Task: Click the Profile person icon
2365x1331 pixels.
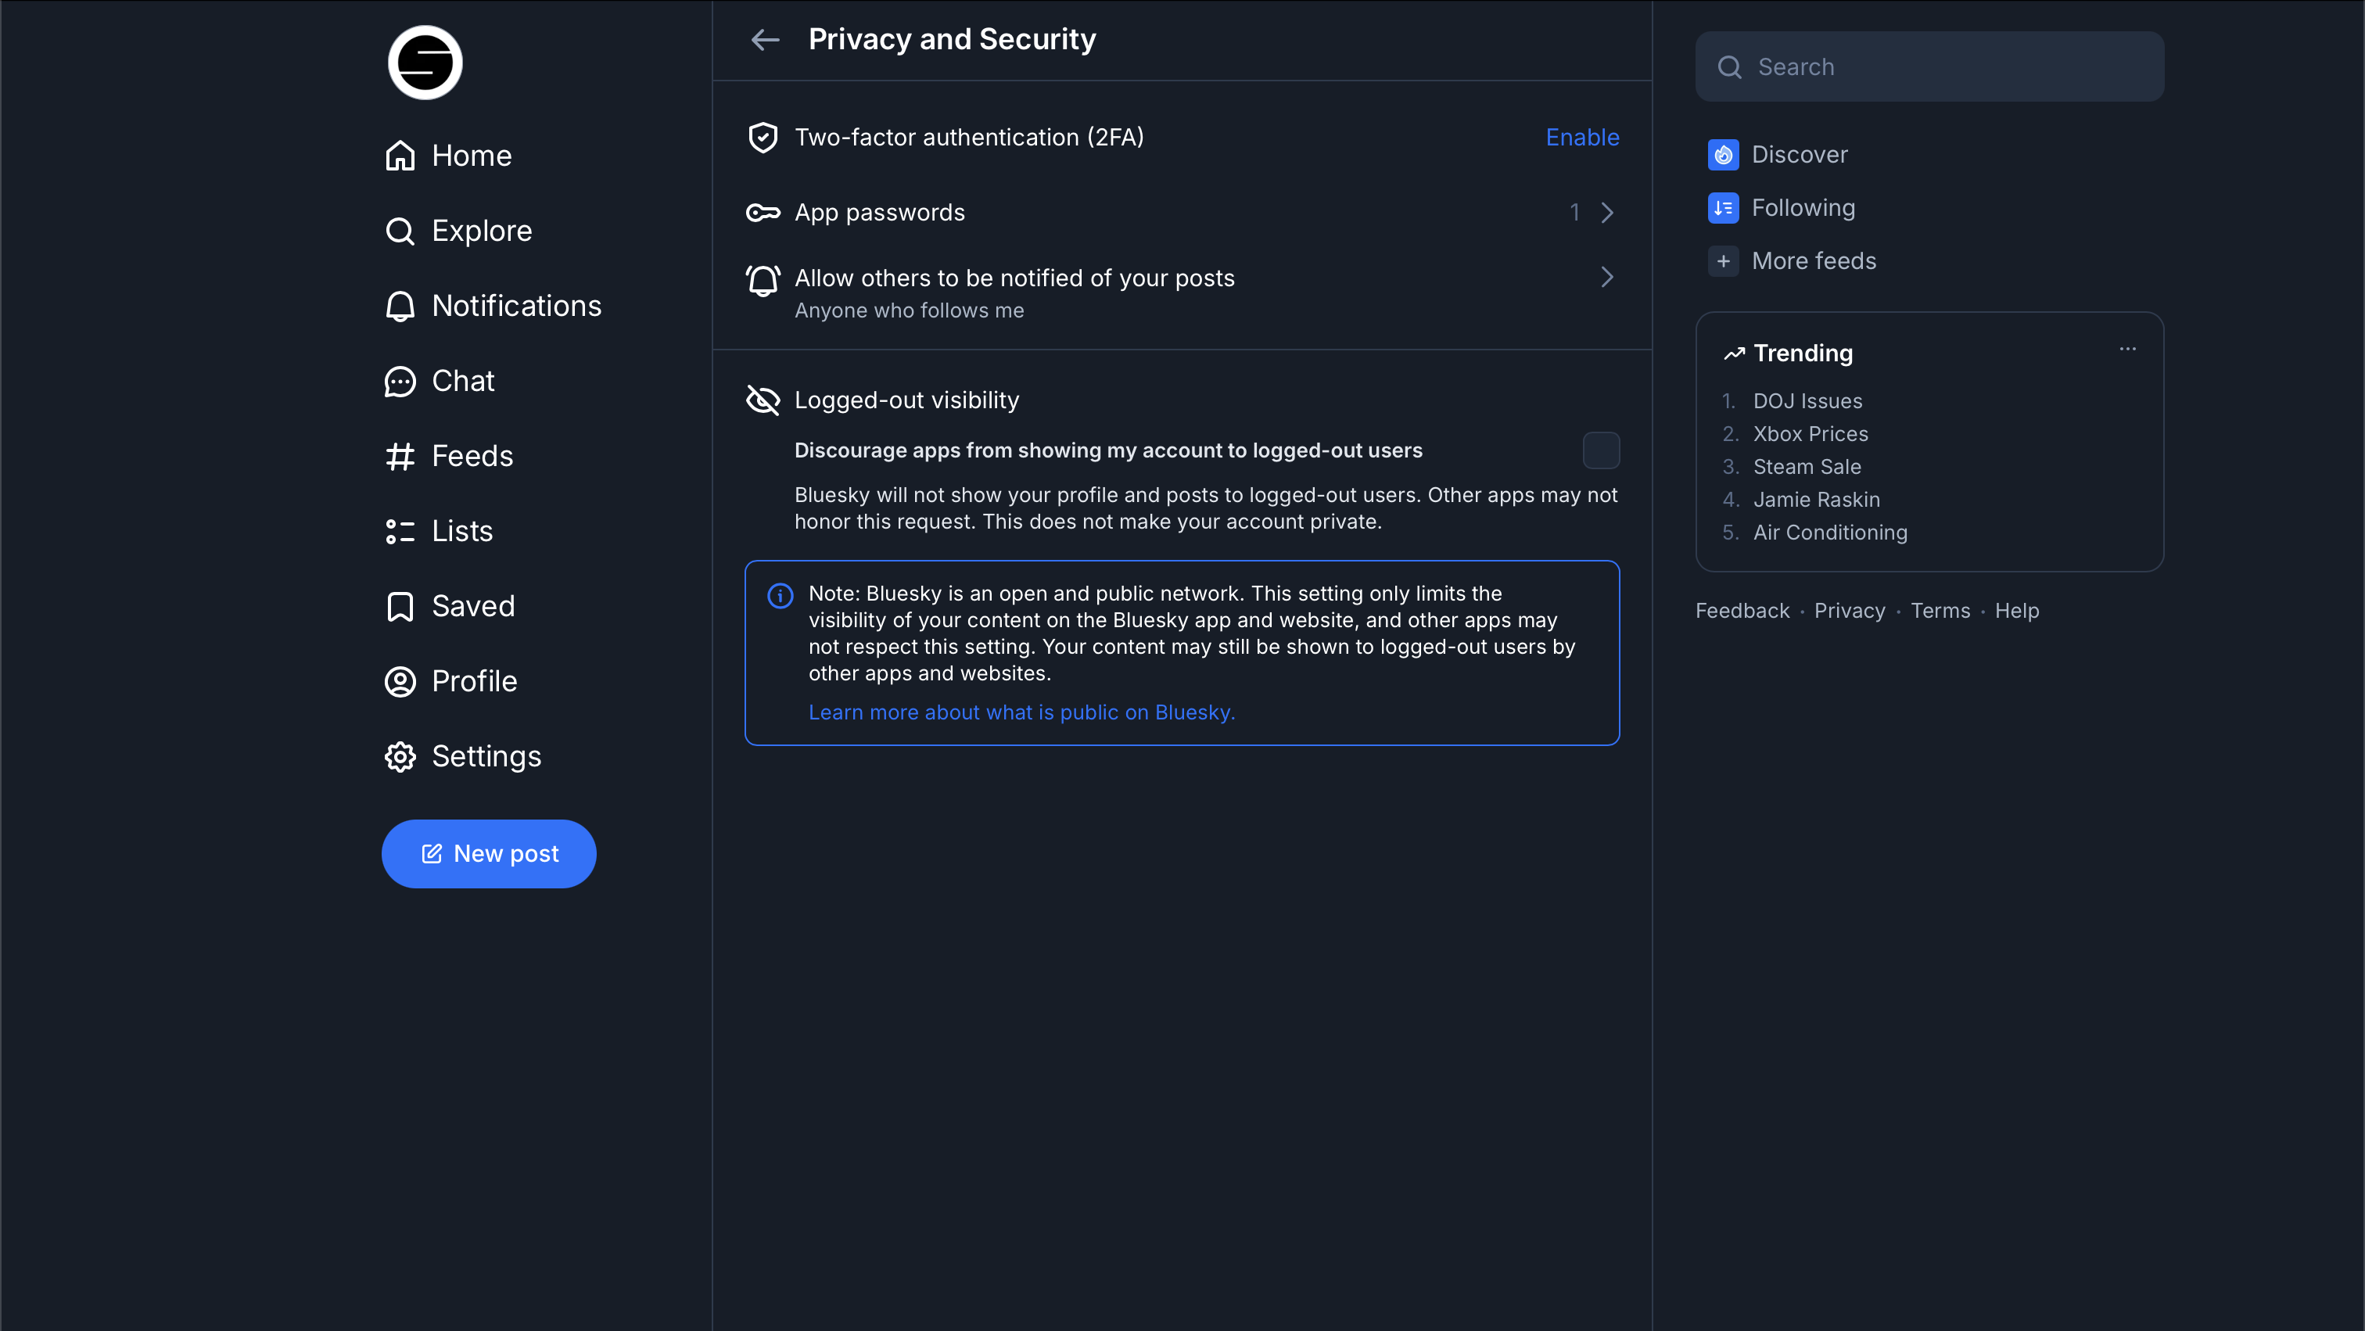Action: tap(400, 681)
